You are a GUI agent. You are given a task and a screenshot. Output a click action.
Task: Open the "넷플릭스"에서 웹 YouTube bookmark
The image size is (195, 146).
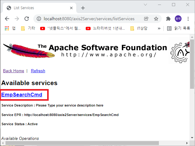point(60,28)
